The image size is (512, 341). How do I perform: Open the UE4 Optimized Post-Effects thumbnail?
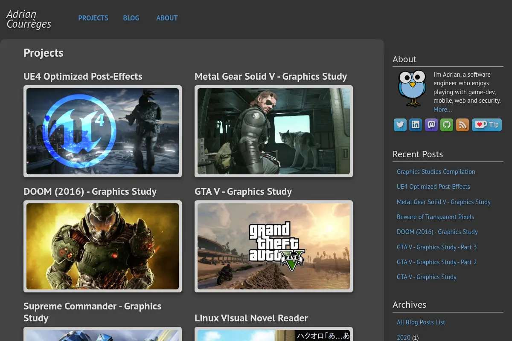(102, 131)
